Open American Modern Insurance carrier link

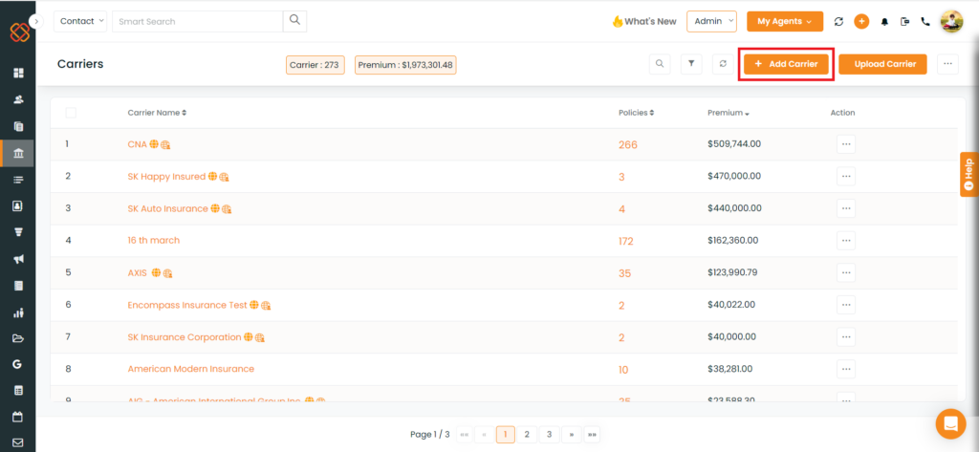pos(191,369)
